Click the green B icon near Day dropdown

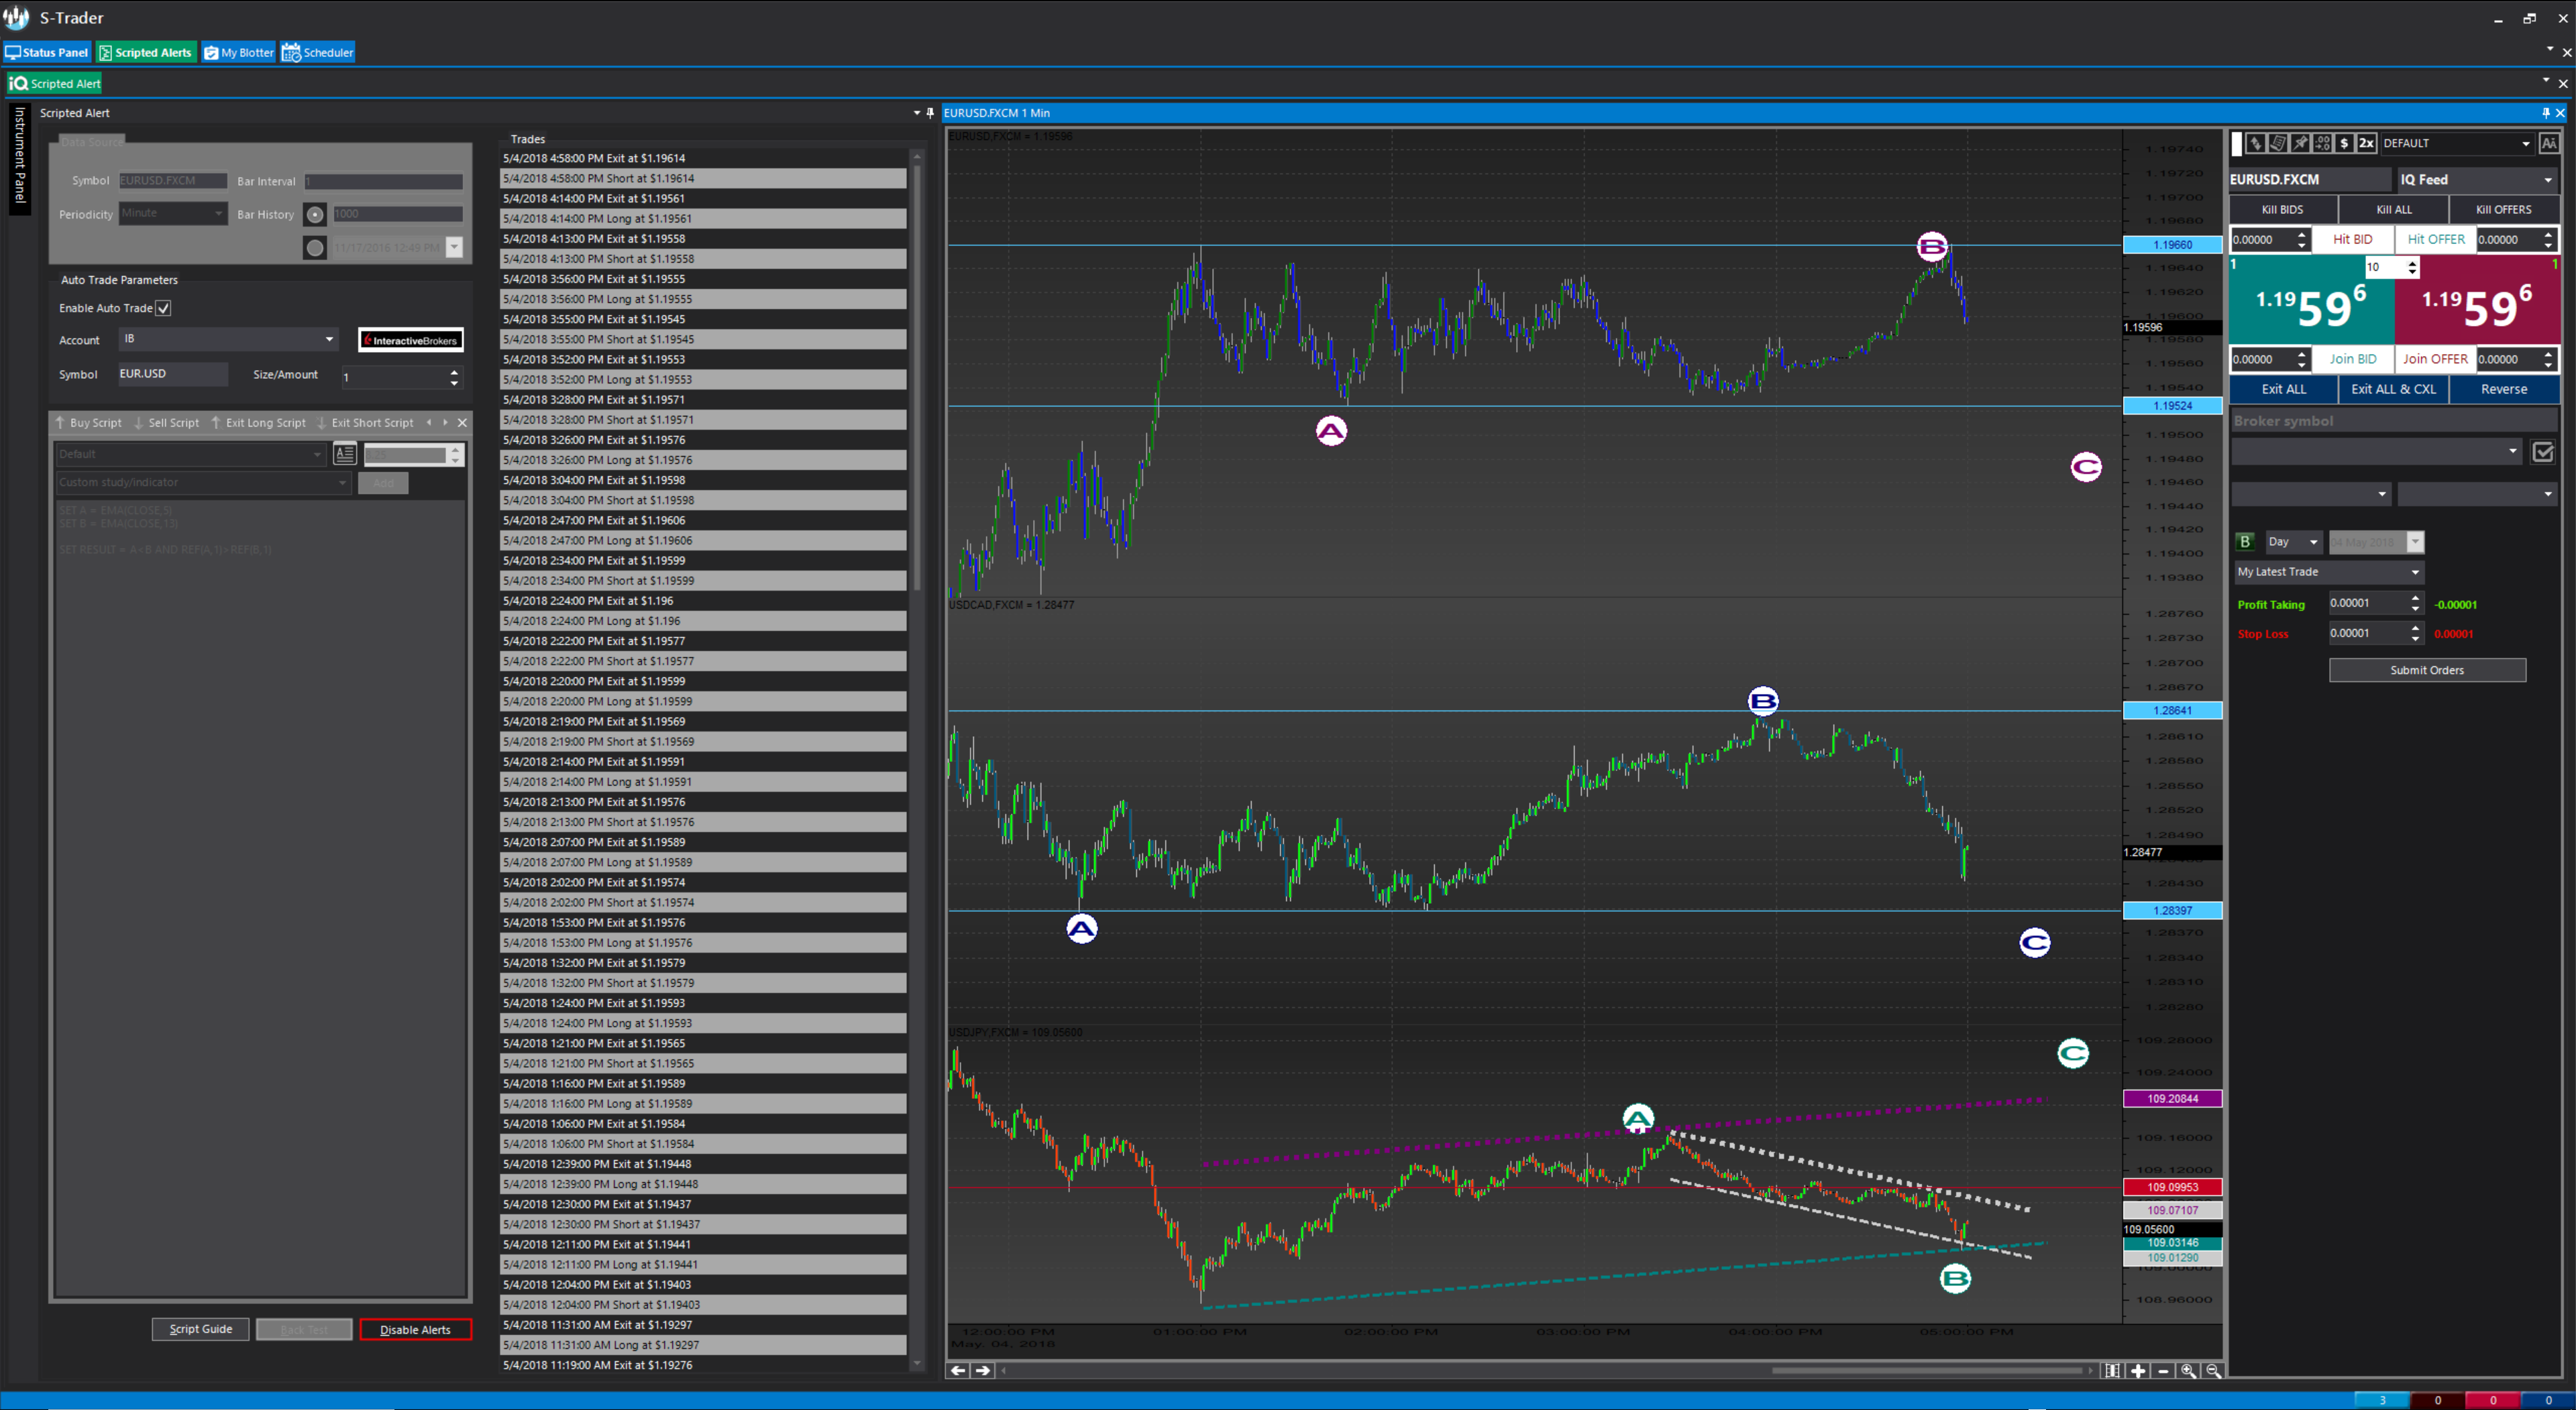pos(2245,542)
